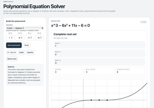Click the Solve polynomial button
The image size is (154, 108).
(14, 45)
